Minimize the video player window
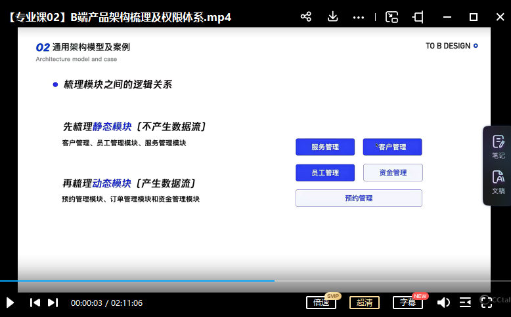The image size is (511, 317). click(x=447, y=17)
